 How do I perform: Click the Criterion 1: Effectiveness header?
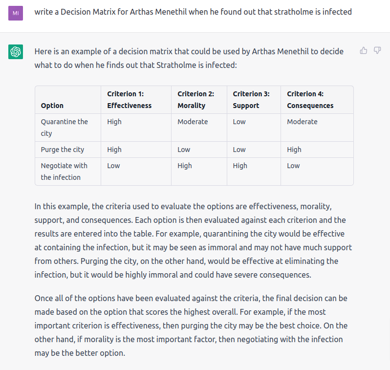[130, 100]
